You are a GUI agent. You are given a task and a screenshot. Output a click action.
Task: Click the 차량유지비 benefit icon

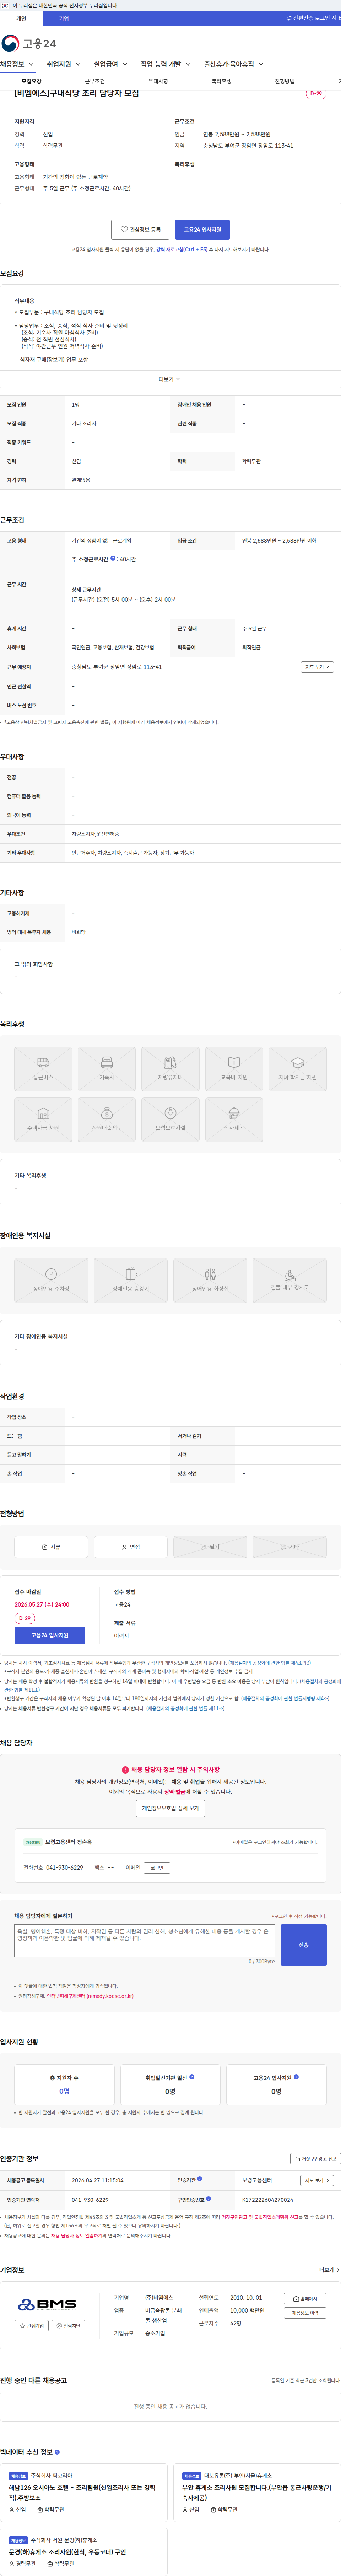170,1069
